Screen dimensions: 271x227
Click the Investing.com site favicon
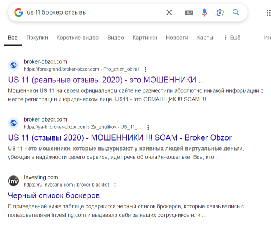coord(13,181)
